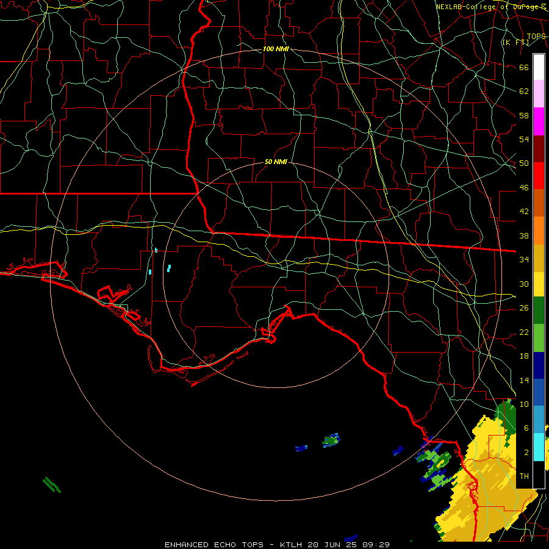Click the "38" scale value

524,235
